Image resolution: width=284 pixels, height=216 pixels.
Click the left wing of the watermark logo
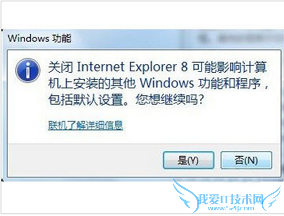point(185,195)
